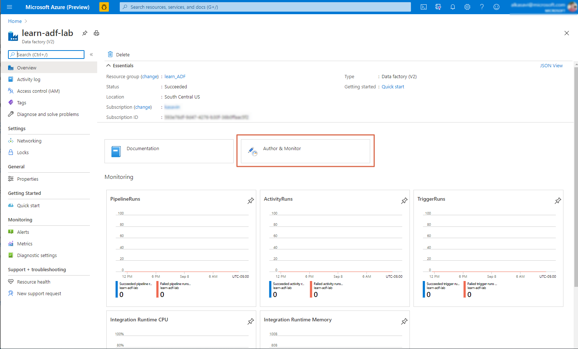Pin the ActivityRuns chart
The height and width of the screenshot is (349, 578).
tap(404, 201)
